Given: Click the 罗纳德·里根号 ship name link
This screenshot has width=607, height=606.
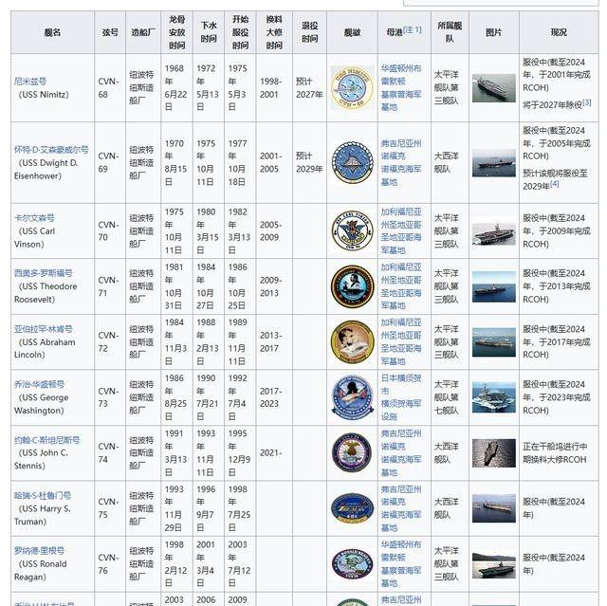Looking at the screenshot, I should (40, 551).
